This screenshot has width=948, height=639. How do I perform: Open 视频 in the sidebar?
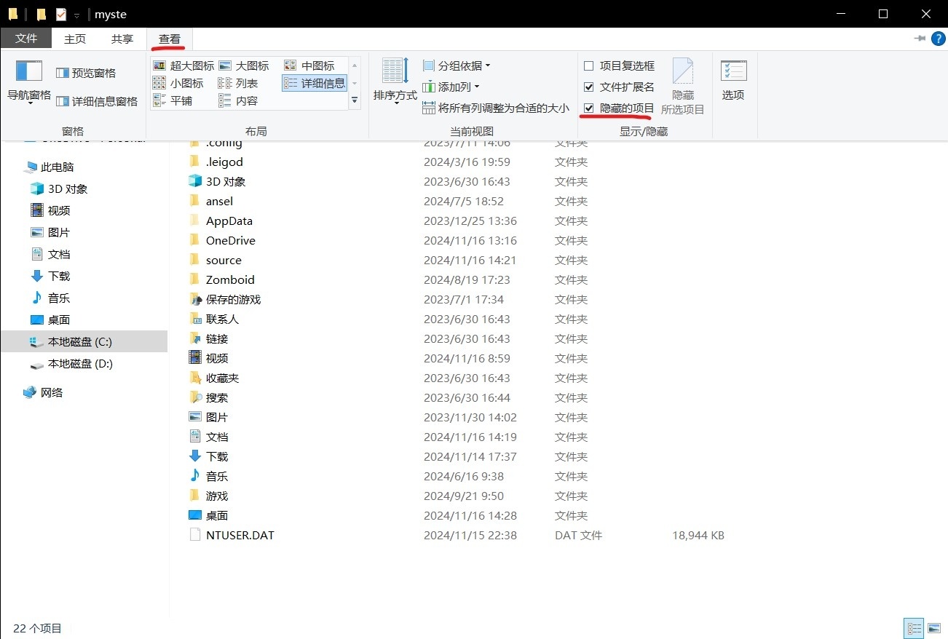pyautogui.click(x=50, y=210)
